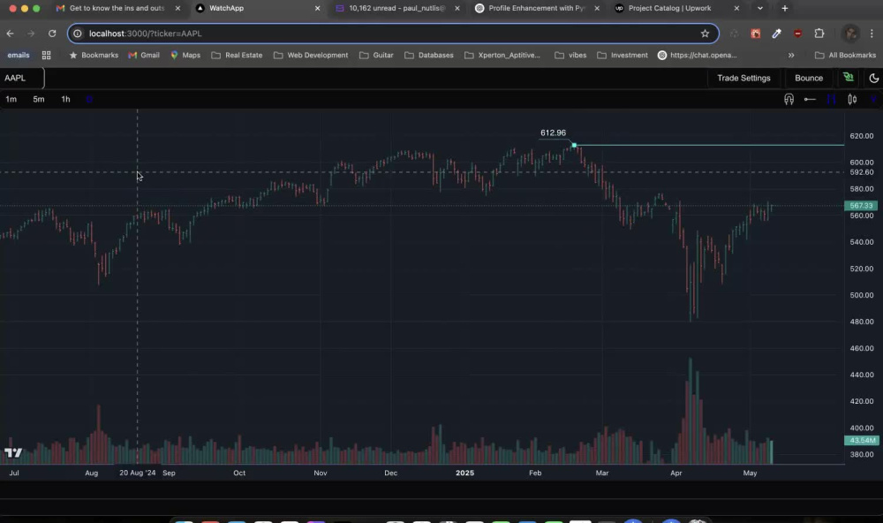The width and height of the screenshot is (883, 523).
Task: Click the AAPL ticker input field
Action: [22, 78]
